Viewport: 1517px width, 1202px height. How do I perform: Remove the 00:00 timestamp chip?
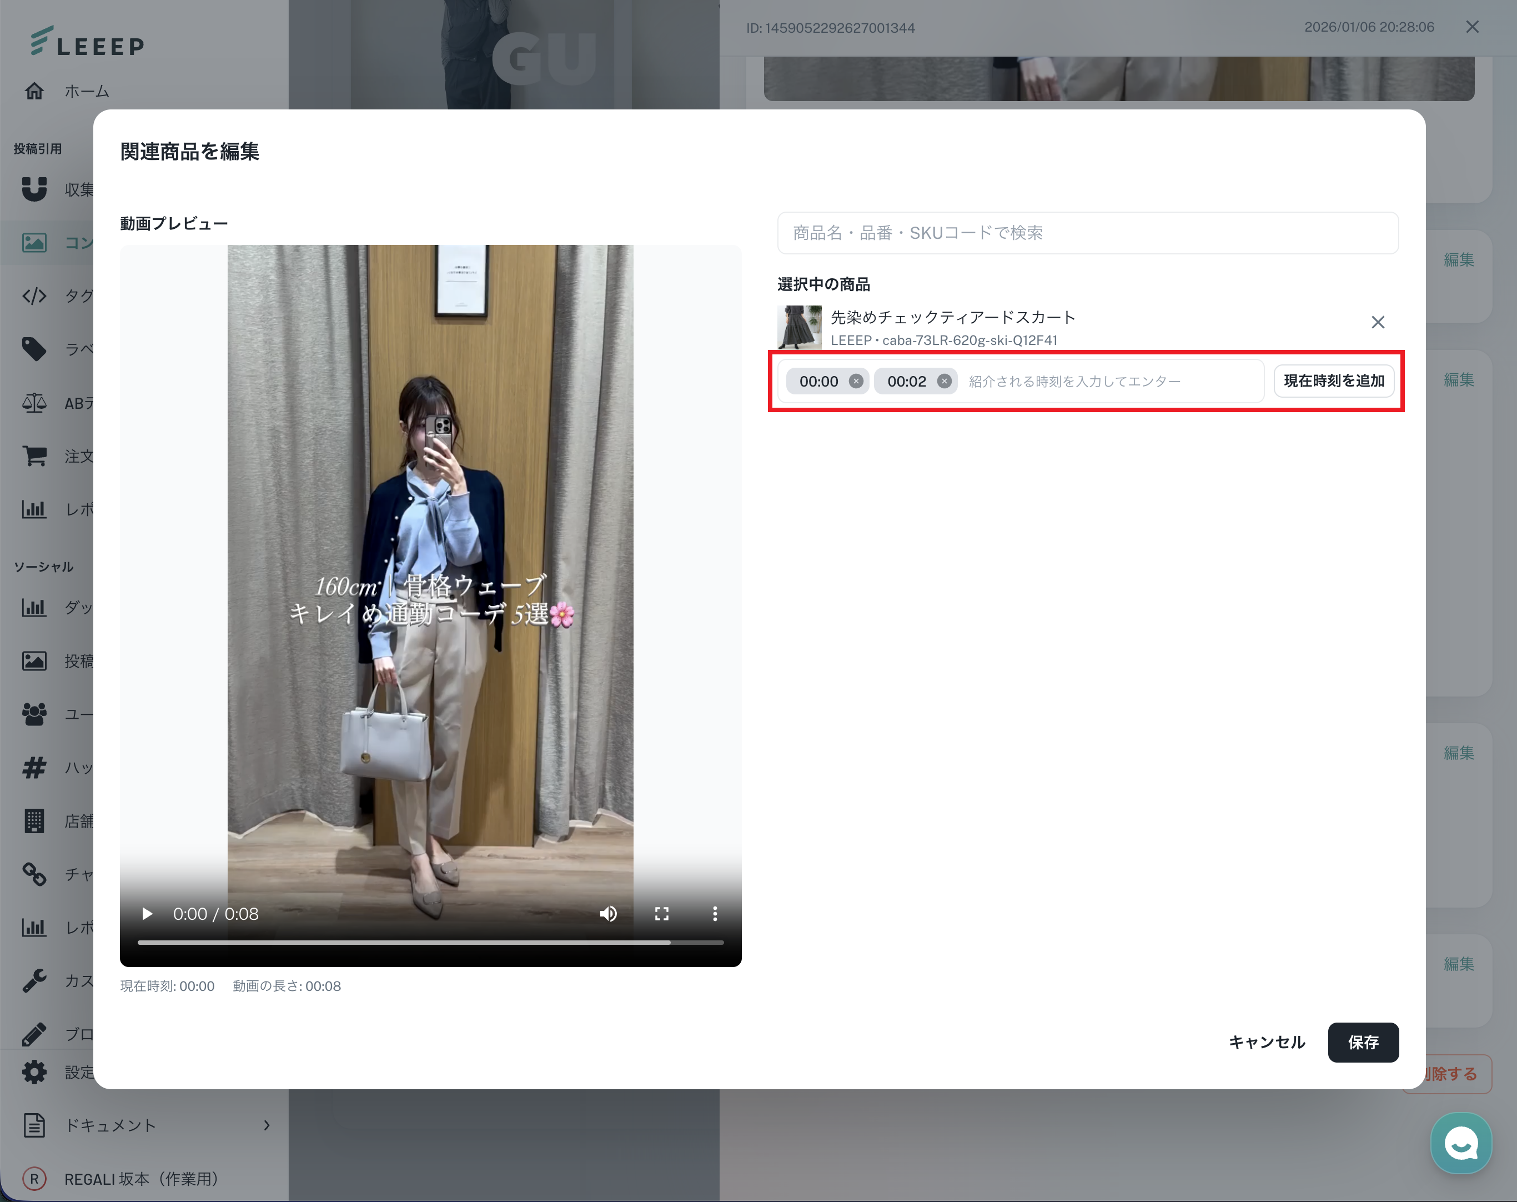[856, 382]
